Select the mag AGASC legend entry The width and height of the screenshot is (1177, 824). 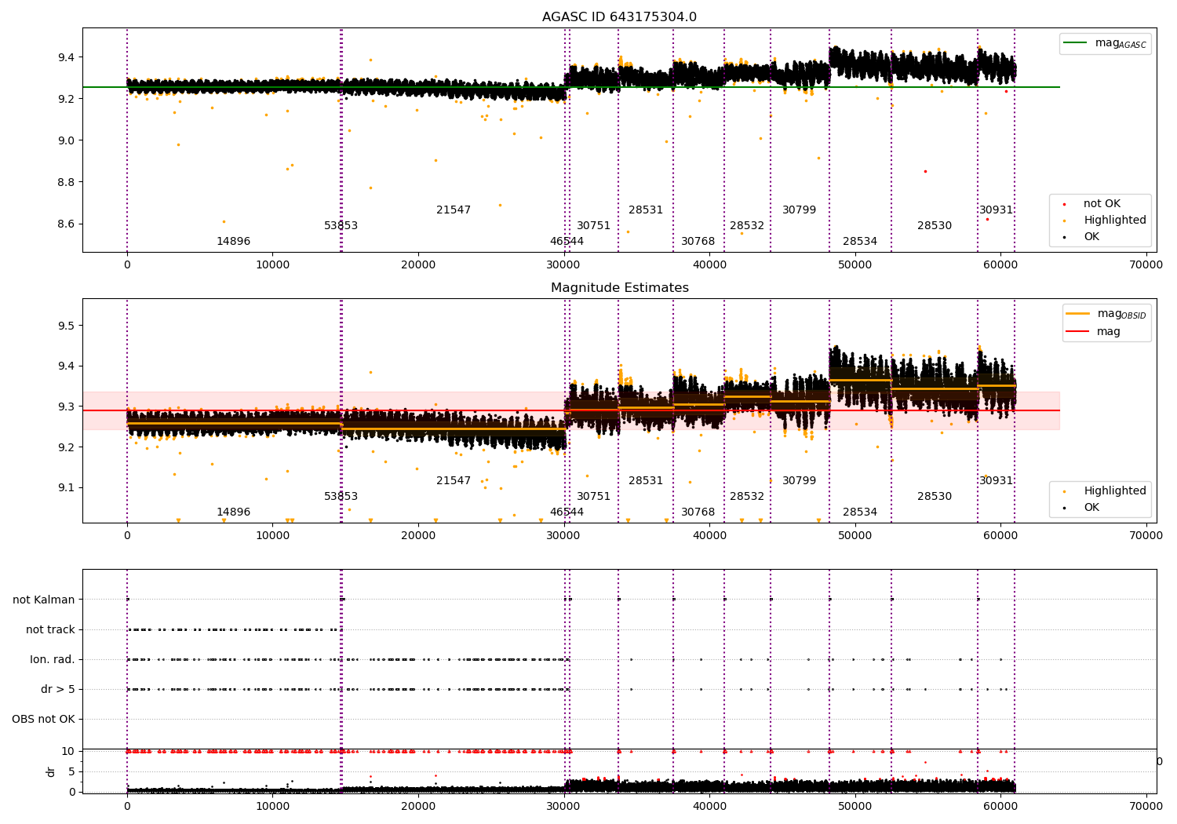click(1106, 43)
